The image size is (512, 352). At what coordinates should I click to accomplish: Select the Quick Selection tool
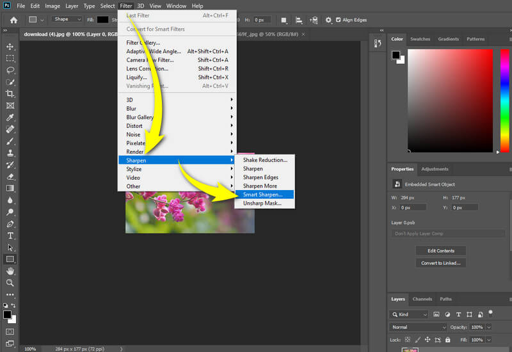pyautogui.click(x=10, y=82)
